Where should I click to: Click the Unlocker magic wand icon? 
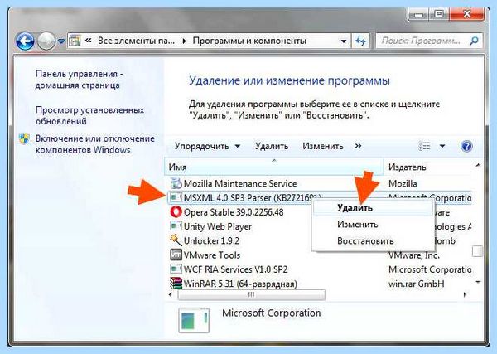[x=176, y=240]
